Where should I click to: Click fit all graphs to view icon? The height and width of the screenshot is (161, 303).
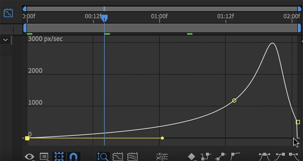(132, 157)
